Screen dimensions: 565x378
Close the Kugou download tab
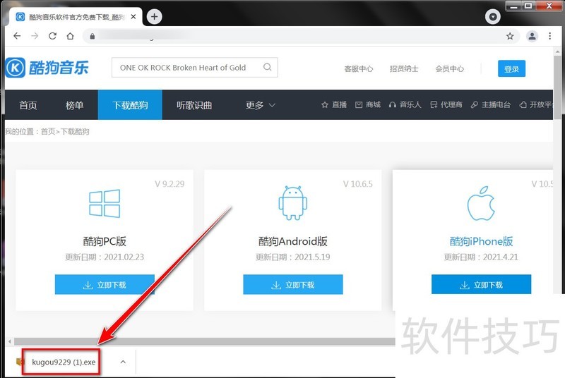[133, 16]
